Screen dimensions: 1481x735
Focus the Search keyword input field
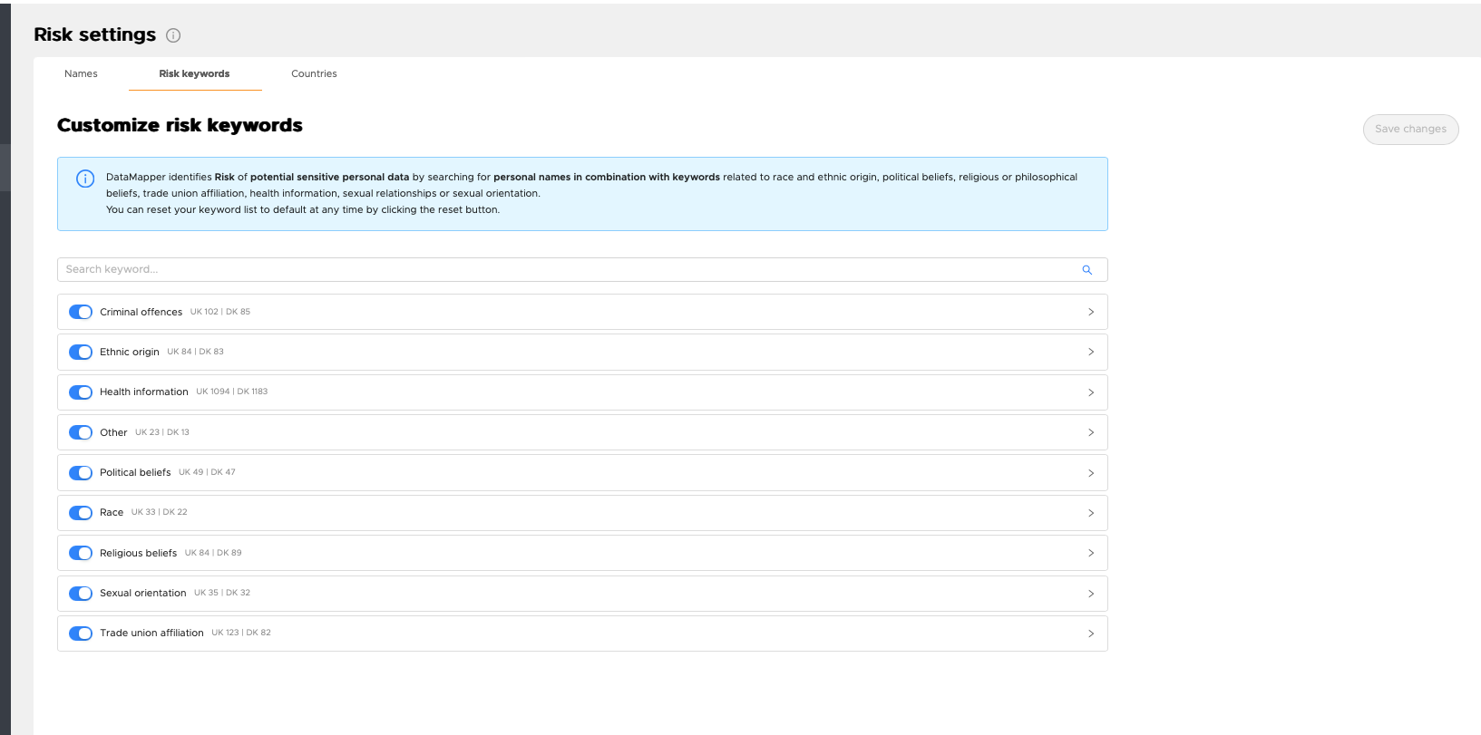coord(582,269)
